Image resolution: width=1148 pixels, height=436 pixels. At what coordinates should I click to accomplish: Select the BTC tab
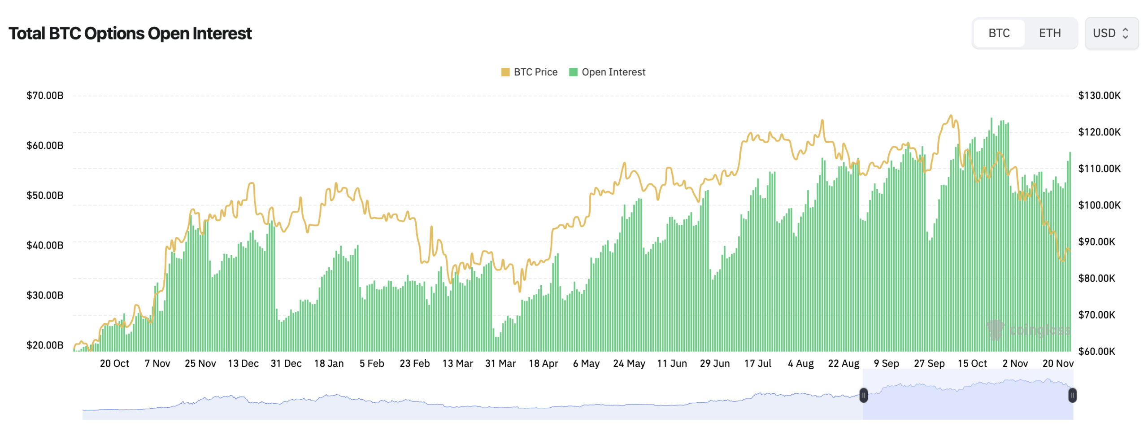998,33
